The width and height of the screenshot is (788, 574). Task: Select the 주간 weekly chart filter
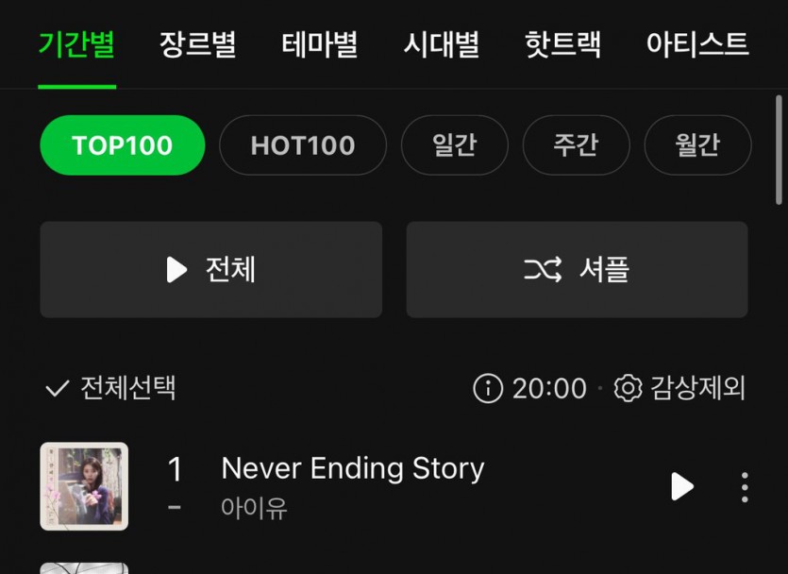[576, 145]
